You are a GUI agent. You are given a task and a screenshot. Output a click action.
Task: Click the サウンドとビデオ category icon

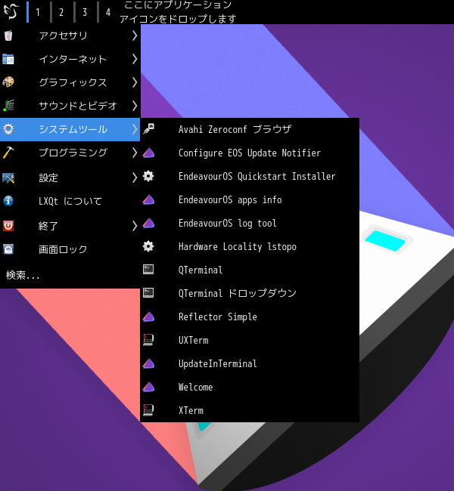(x=8, y=106)
